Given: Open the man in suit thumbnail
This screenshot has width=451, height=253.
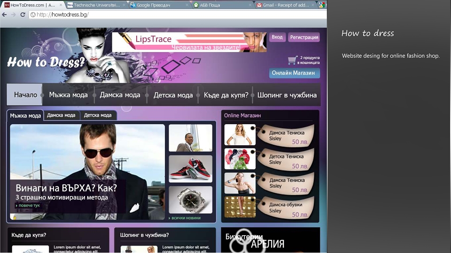Looking at the screenshot, I should pyautogui.click(x=190, y=138).
